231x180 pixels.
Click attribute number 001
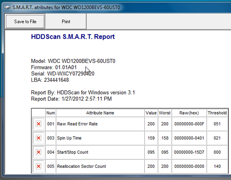pos(51,124)
